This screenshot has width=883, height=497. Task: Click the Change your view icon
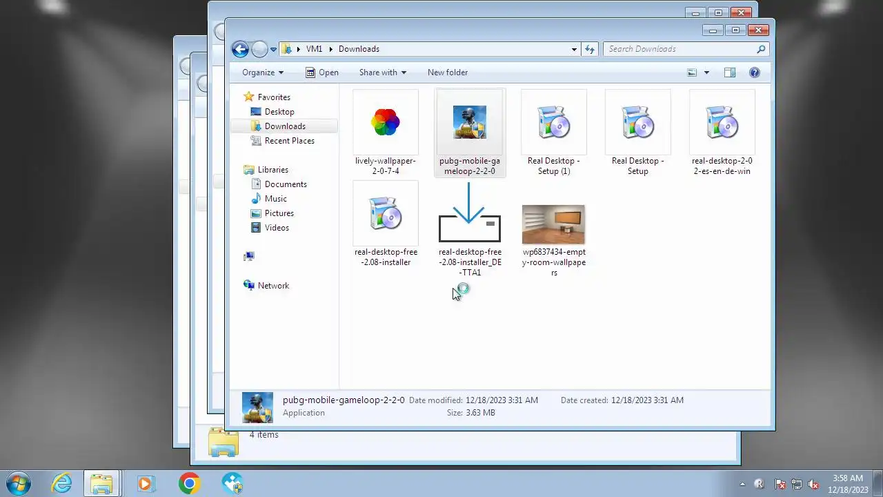(692, 72)
